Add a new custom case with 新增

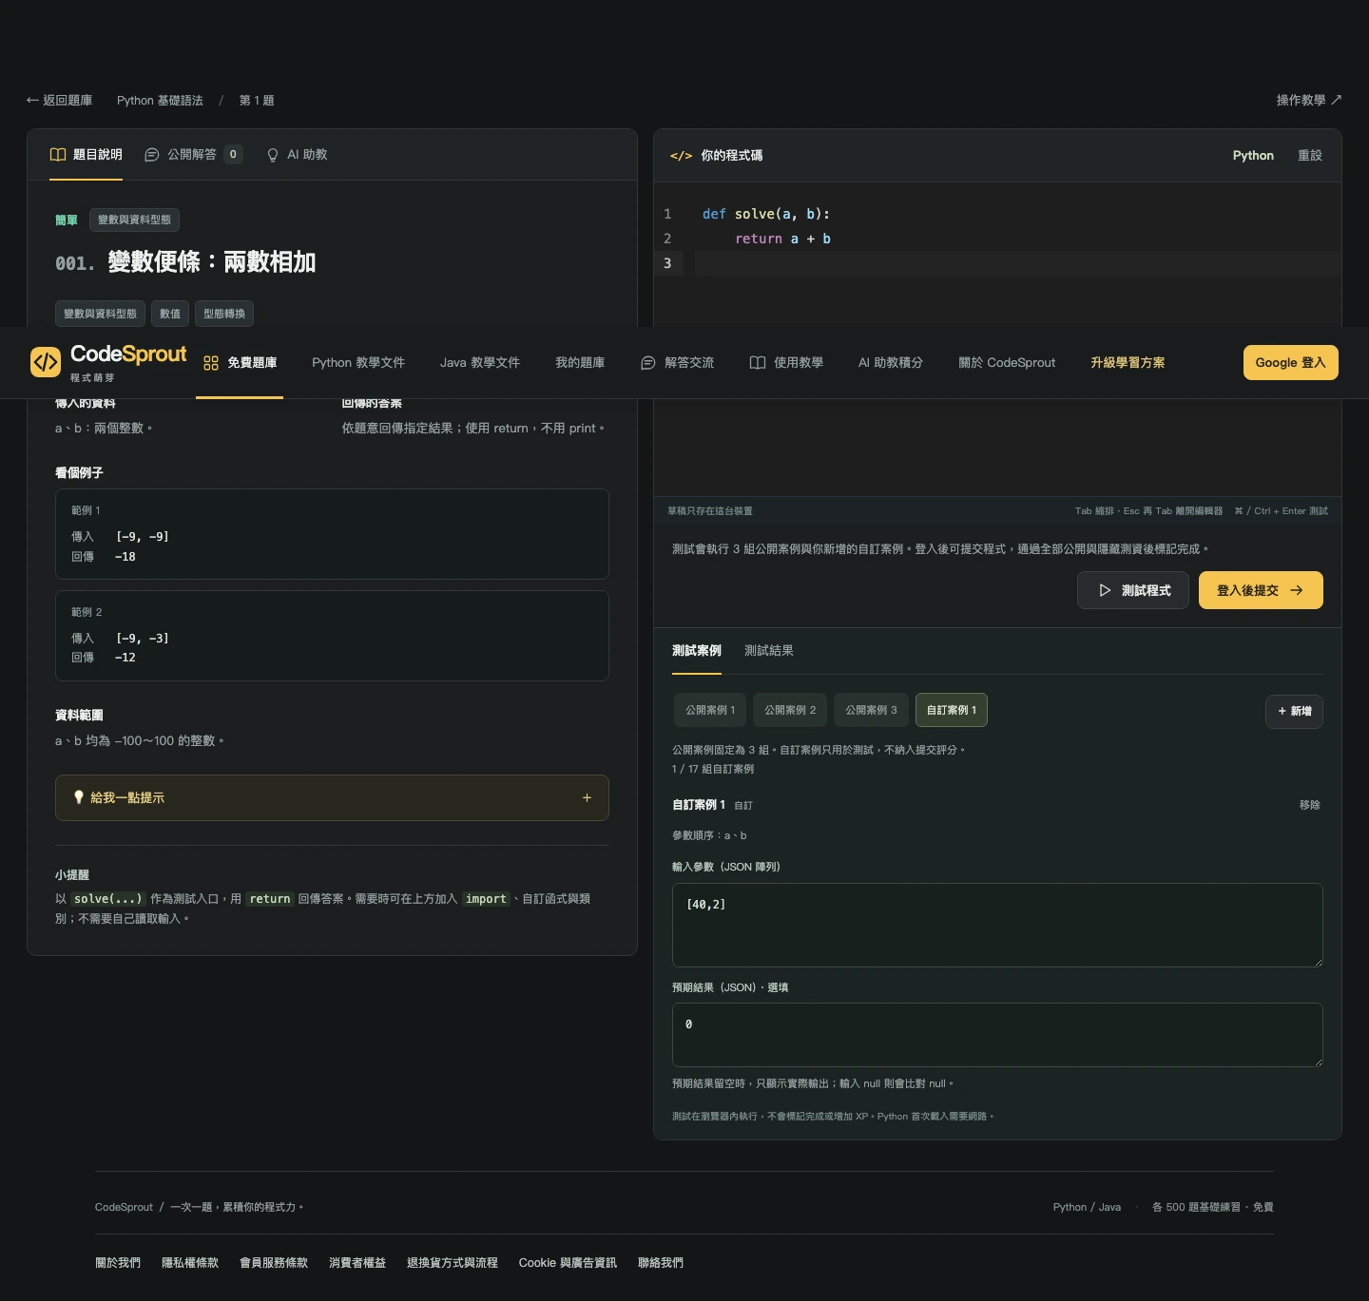1294,711
